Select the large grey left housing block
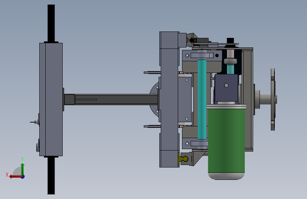Screen dimensions: 307x199 pos(51,100)
